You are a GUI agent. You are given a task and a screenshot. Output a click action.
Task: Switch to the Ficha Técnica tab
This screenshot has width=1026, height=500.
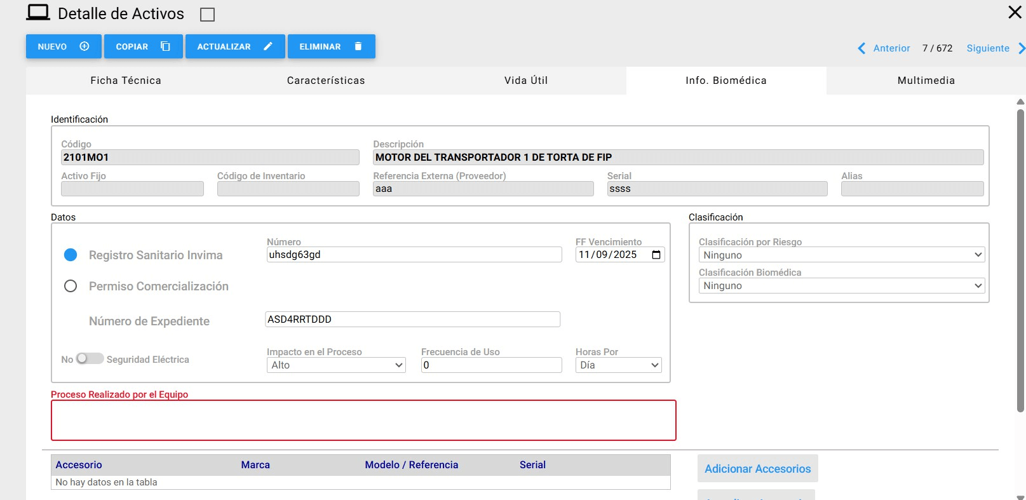(x=126, y=81)
